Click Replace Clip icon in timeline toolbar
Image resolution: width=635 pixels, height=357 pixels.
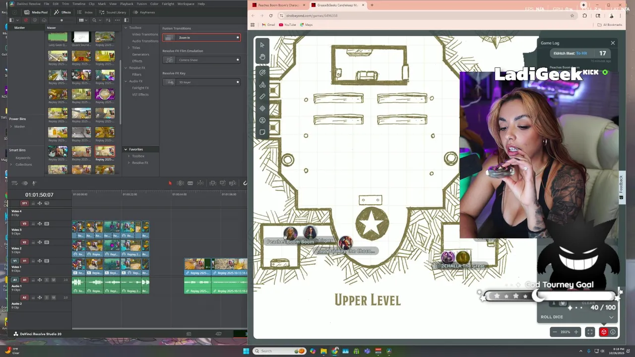232,183
